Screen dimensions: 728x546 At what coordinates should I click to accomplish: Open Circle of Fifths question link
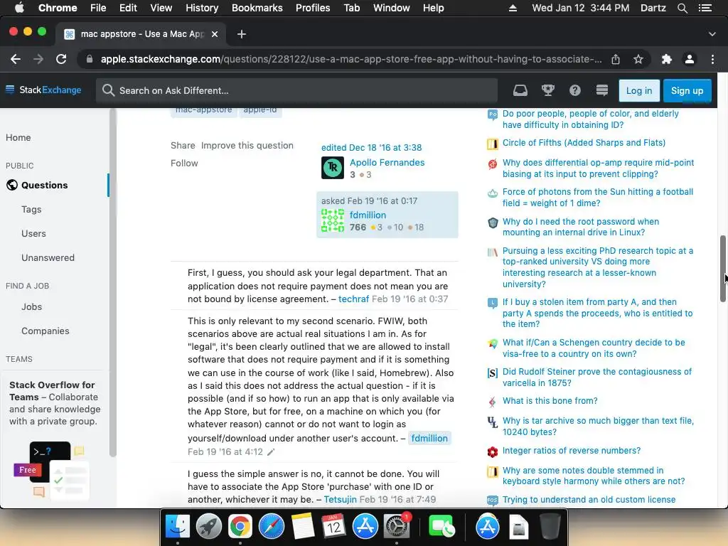coord(584,142)
